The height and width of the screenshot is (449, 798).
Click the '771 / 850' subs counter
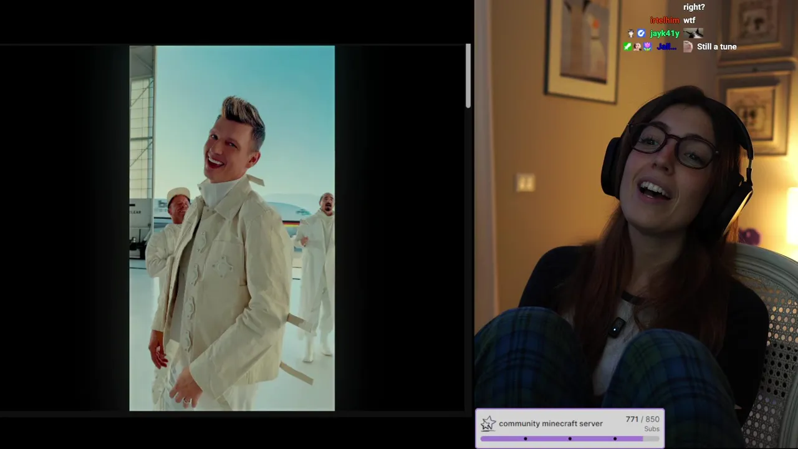click(x=643, y=419)
